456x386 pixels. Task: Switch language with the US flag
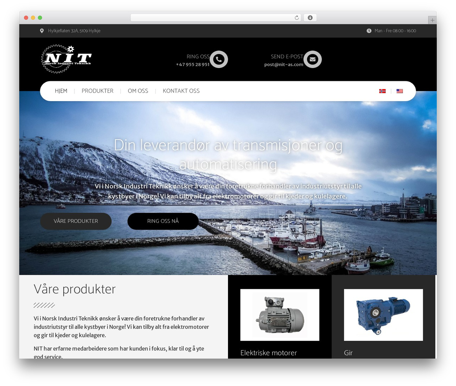click(x=400, y=91)
